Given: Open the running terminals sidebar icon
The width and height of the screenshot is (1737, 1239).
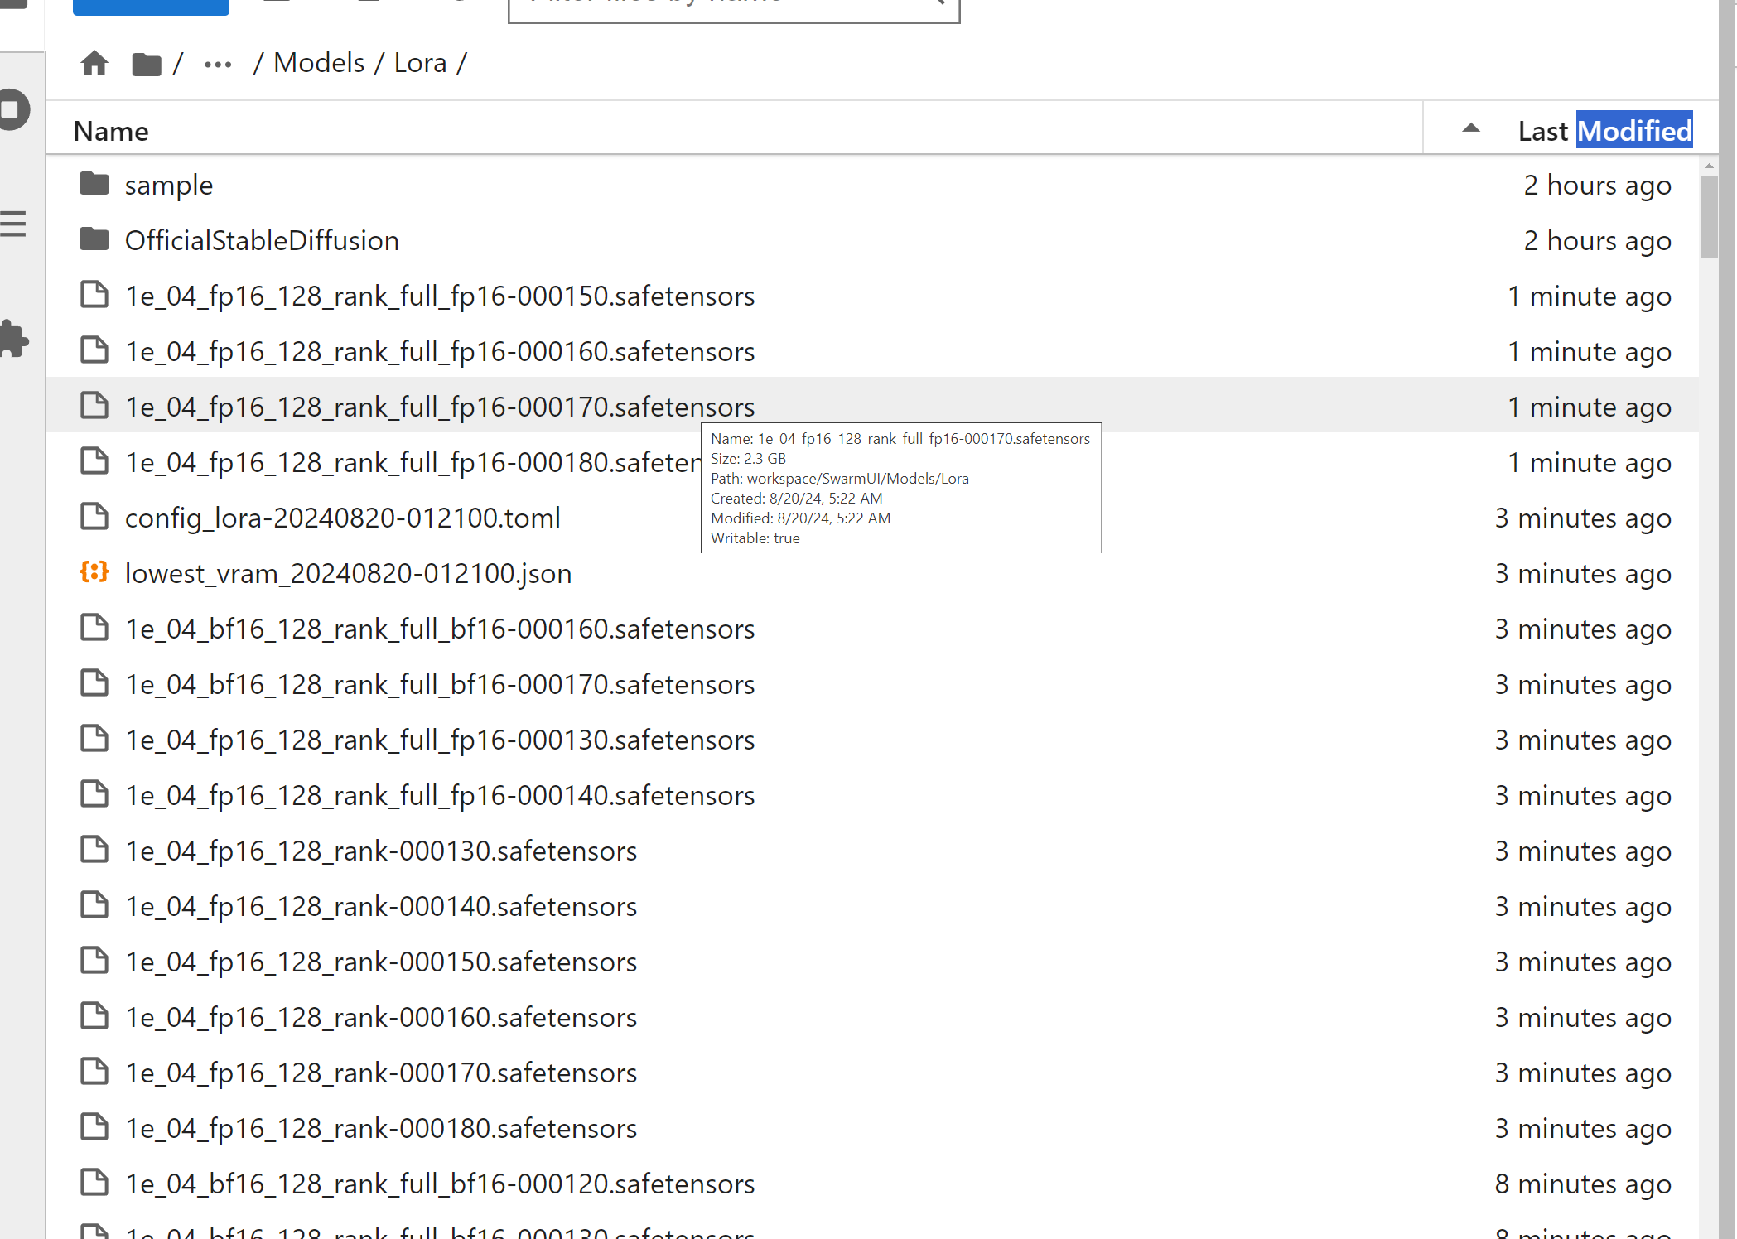Looking at the screenshot, I should coord(14,109).
